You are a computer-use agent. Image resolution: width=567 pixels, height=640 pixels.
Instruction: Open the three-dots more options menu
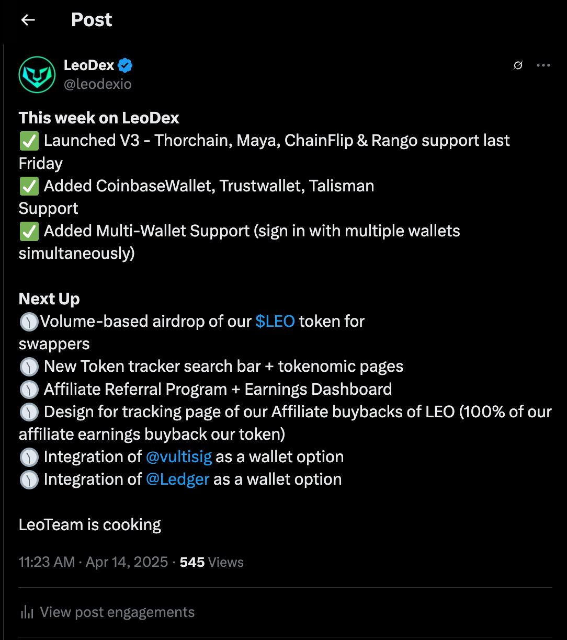(543, 65)
